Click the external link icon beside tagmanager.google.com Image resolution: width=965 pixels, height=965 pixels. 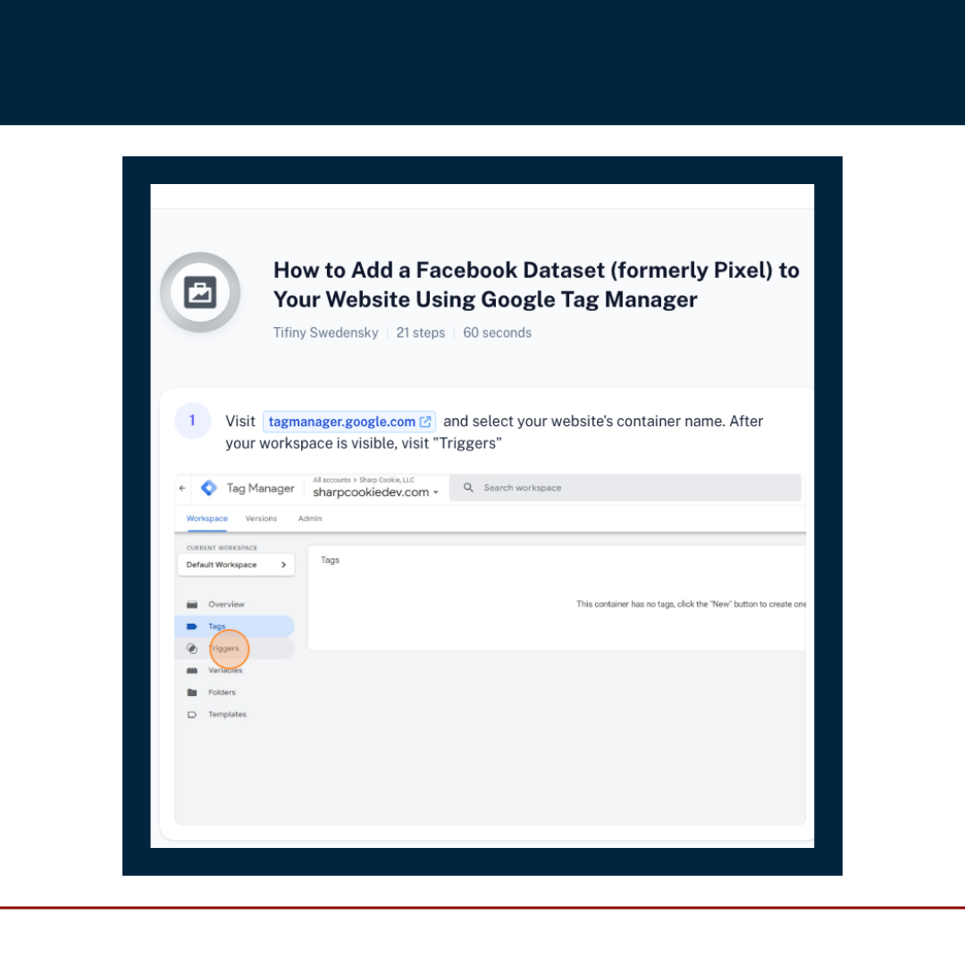[425, 422]
